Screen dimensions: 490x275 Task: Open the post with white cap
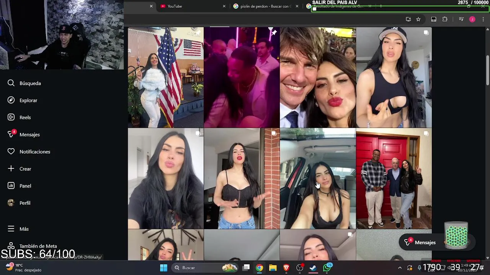394,77
